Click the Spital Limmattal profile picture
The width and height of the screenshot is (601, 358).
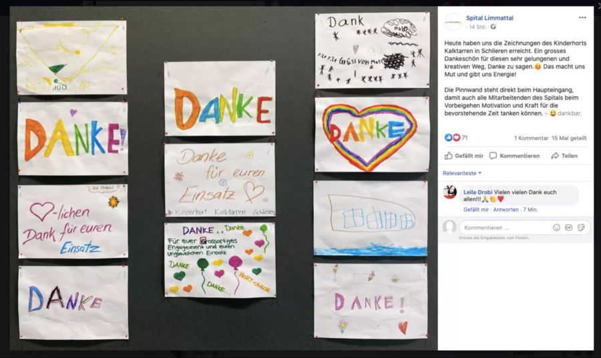point(453,22)
